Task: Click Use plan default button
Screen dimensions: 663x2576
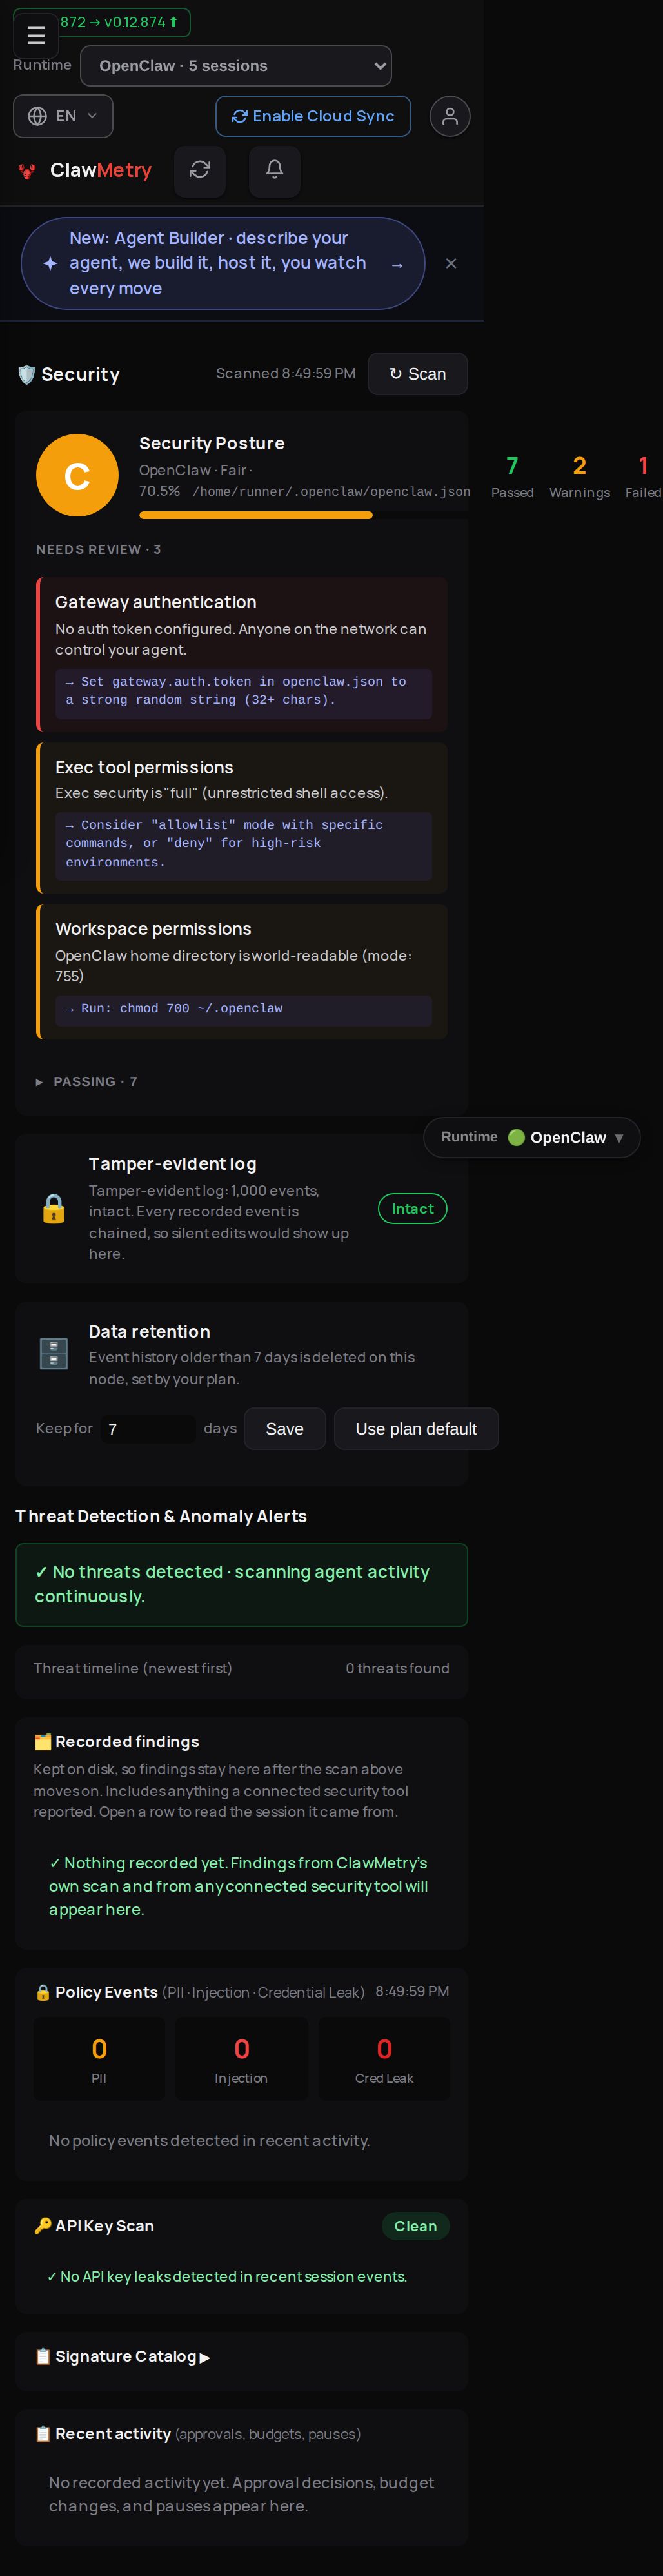Action: (417, 1429)
